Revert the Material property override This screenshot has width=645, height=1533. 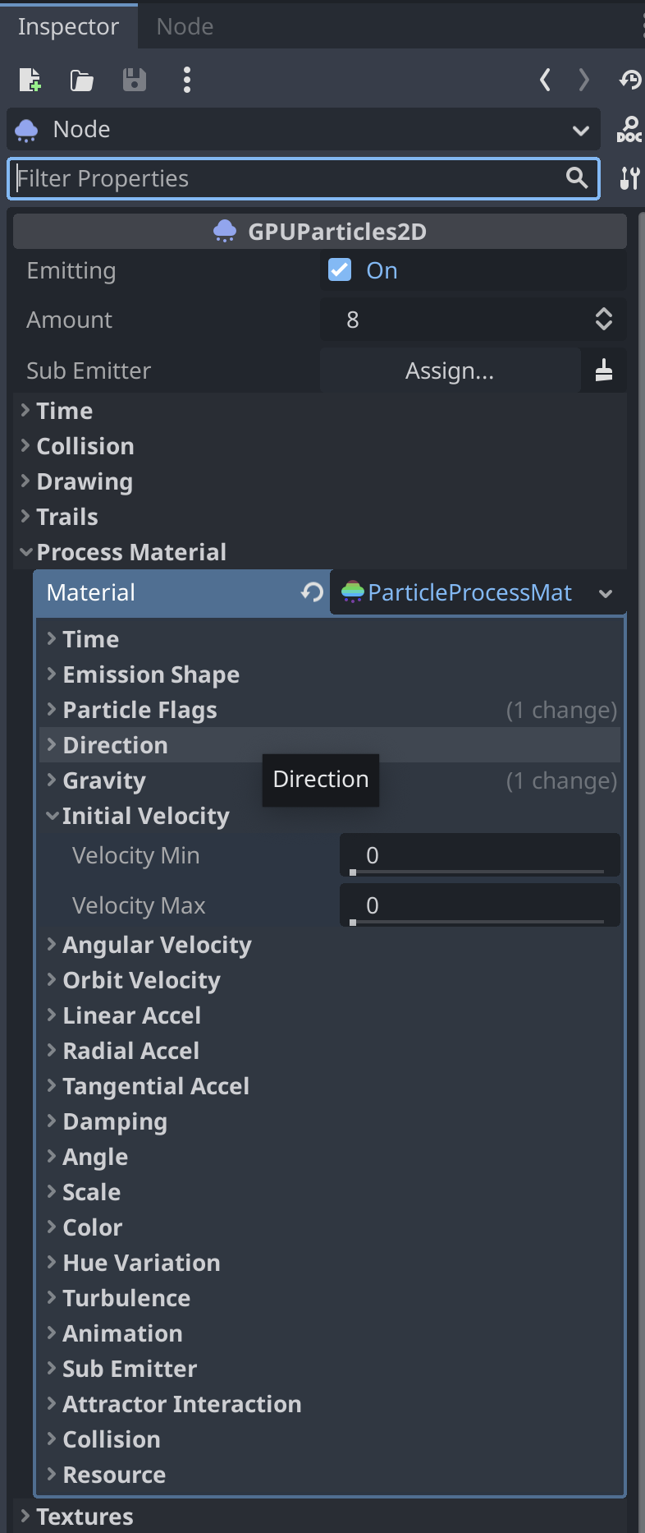[310, 592]
